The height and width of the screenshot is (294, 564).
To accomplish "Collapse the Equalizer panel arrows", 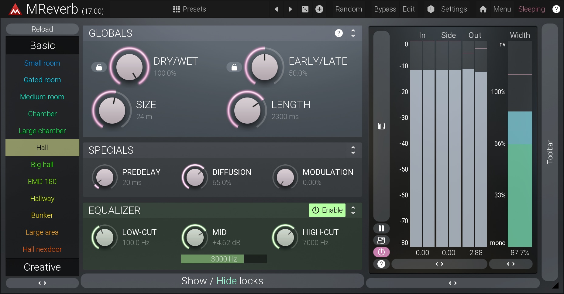I will tap(353, 210).
